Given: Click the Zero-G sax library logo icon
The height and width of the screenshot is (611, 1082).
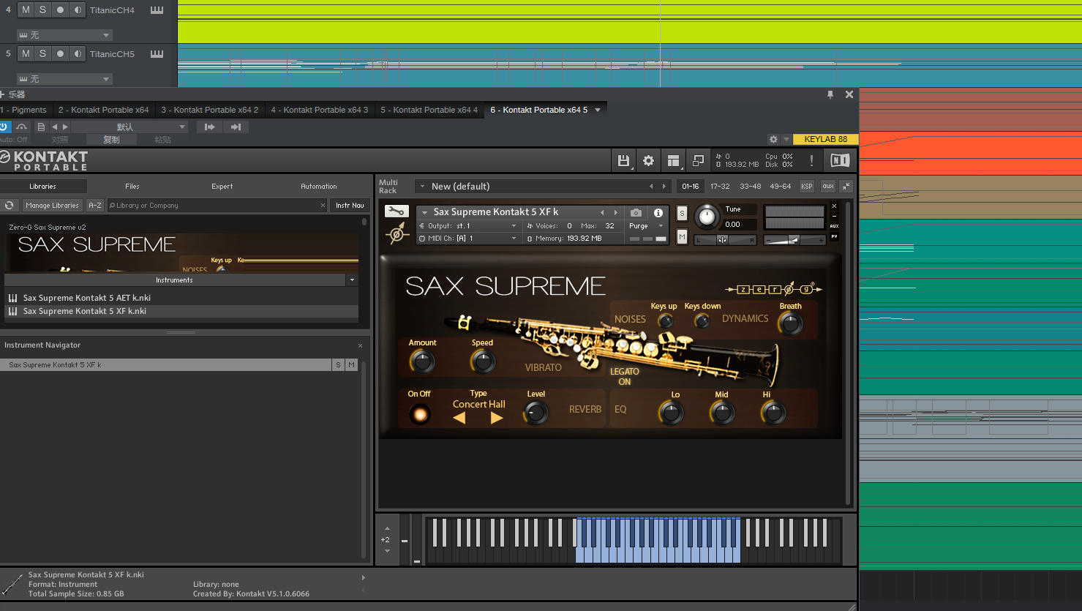Looking at the screenshot, I should tap(397, 233).
